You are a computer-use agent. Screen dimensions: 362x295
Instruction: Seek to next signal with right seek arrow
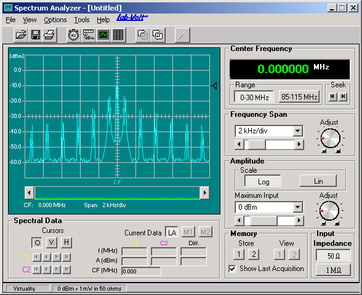pyautogui.click(x=344, y=96)
